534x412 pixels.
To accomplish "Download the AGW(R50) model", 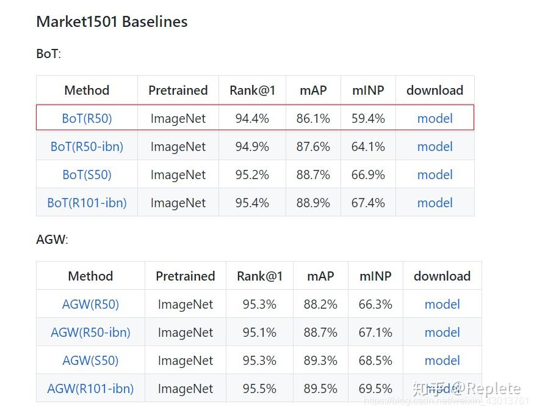I will (442, 304).
